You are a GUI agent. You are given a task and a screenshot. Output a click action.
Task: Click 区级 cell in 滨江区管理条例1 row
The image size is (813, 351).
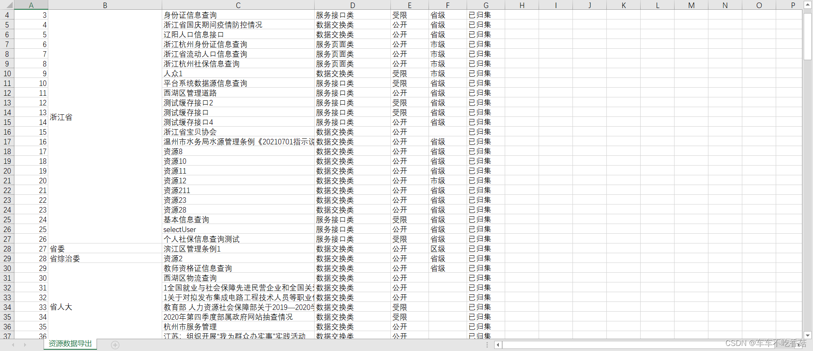[x=448, y=249]
